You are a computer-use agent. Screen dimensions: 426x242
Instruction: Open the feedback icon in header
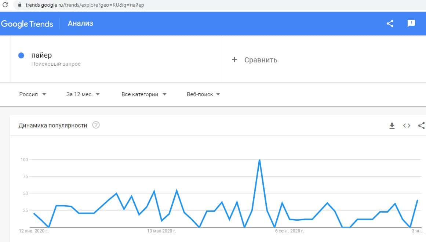coord(411,24)
